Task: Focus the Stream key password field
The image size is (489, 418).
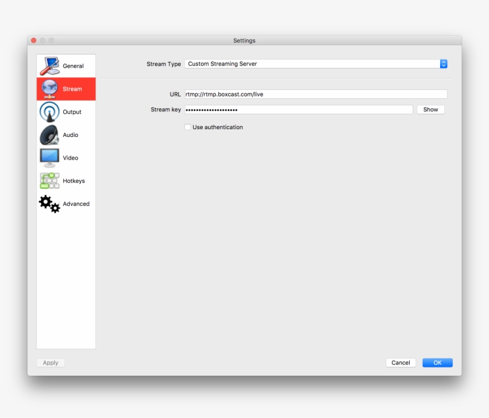Action: coord(298,110)
